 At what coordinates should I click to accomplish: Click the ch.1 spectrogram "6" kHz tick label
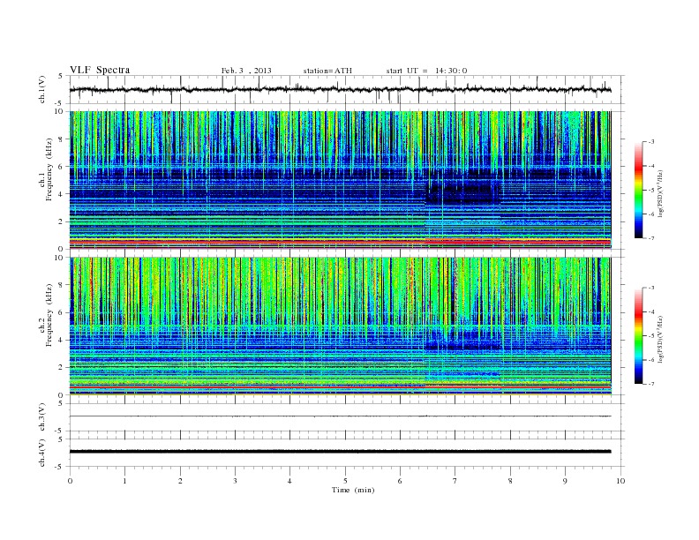[61, 167]
